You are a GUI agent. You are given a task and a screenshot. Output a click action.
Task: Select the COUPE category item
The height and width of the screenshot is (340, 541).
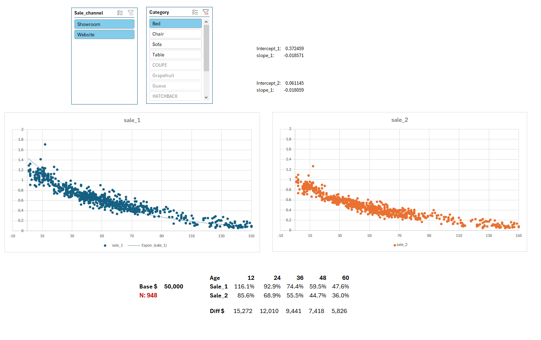(x=175, y=65)
